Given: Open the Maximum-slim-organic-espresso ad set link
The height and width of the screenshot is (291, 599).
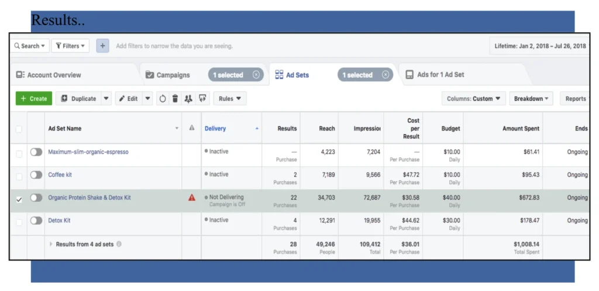Looking at the screenshot, I should click(x=88, y=152).
